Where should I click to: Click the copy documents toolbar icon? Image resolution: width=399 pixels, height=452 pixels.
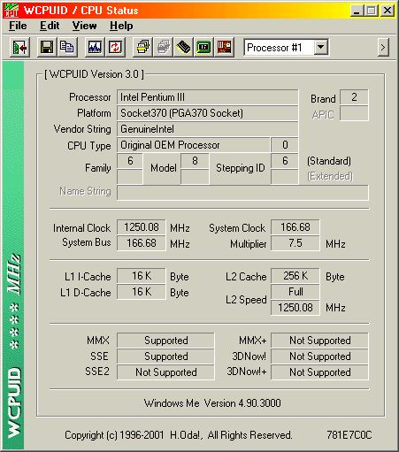(x=67, y=47)
